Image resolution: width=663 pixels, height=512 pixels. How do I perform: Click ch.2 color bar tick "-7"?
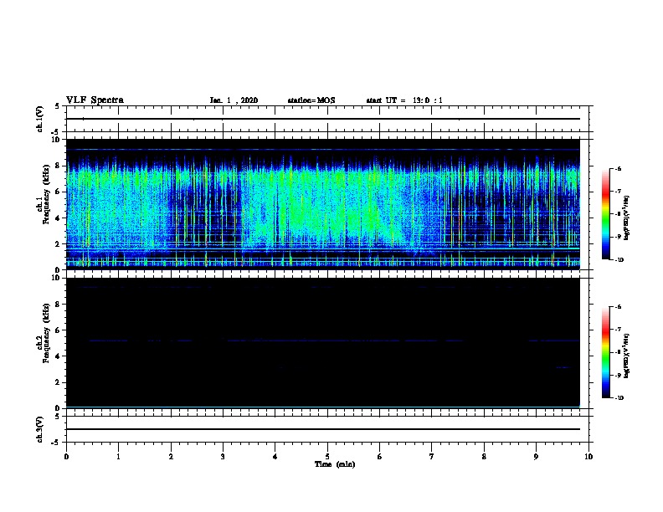(x=618, y=330)
